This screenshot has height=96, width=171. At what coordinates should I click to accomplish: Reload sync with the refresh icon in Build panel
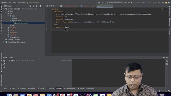(x=4, y=61)
